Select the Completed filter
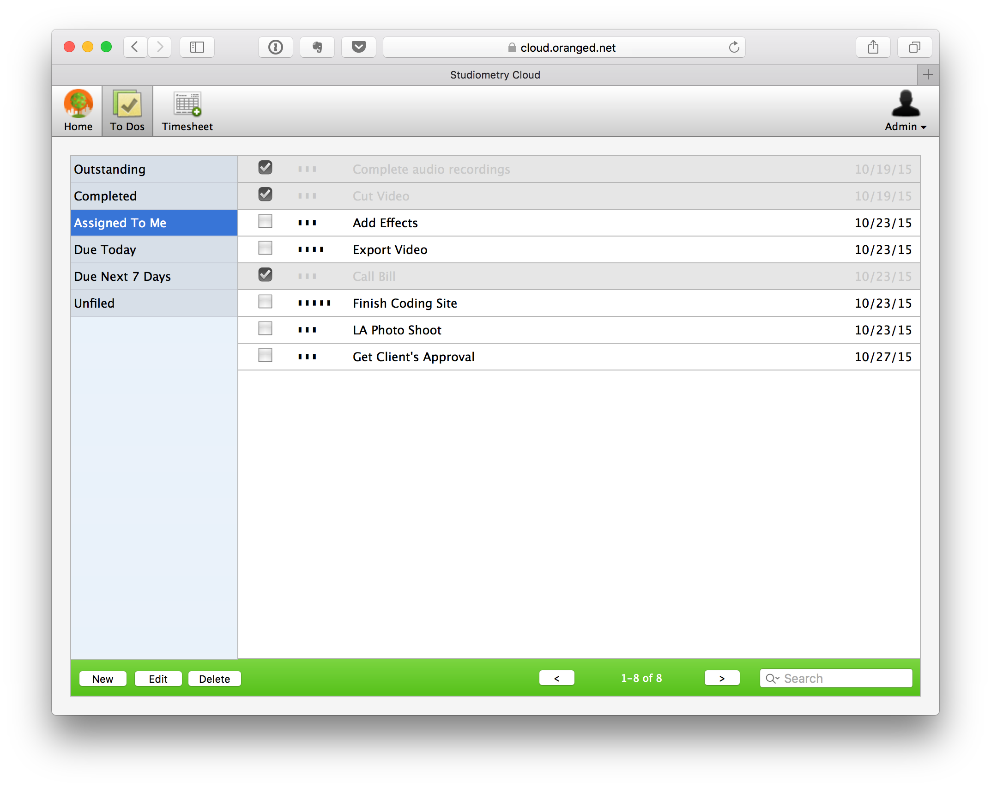The width and height of the screenshot is (991, 789). [154, 196]
